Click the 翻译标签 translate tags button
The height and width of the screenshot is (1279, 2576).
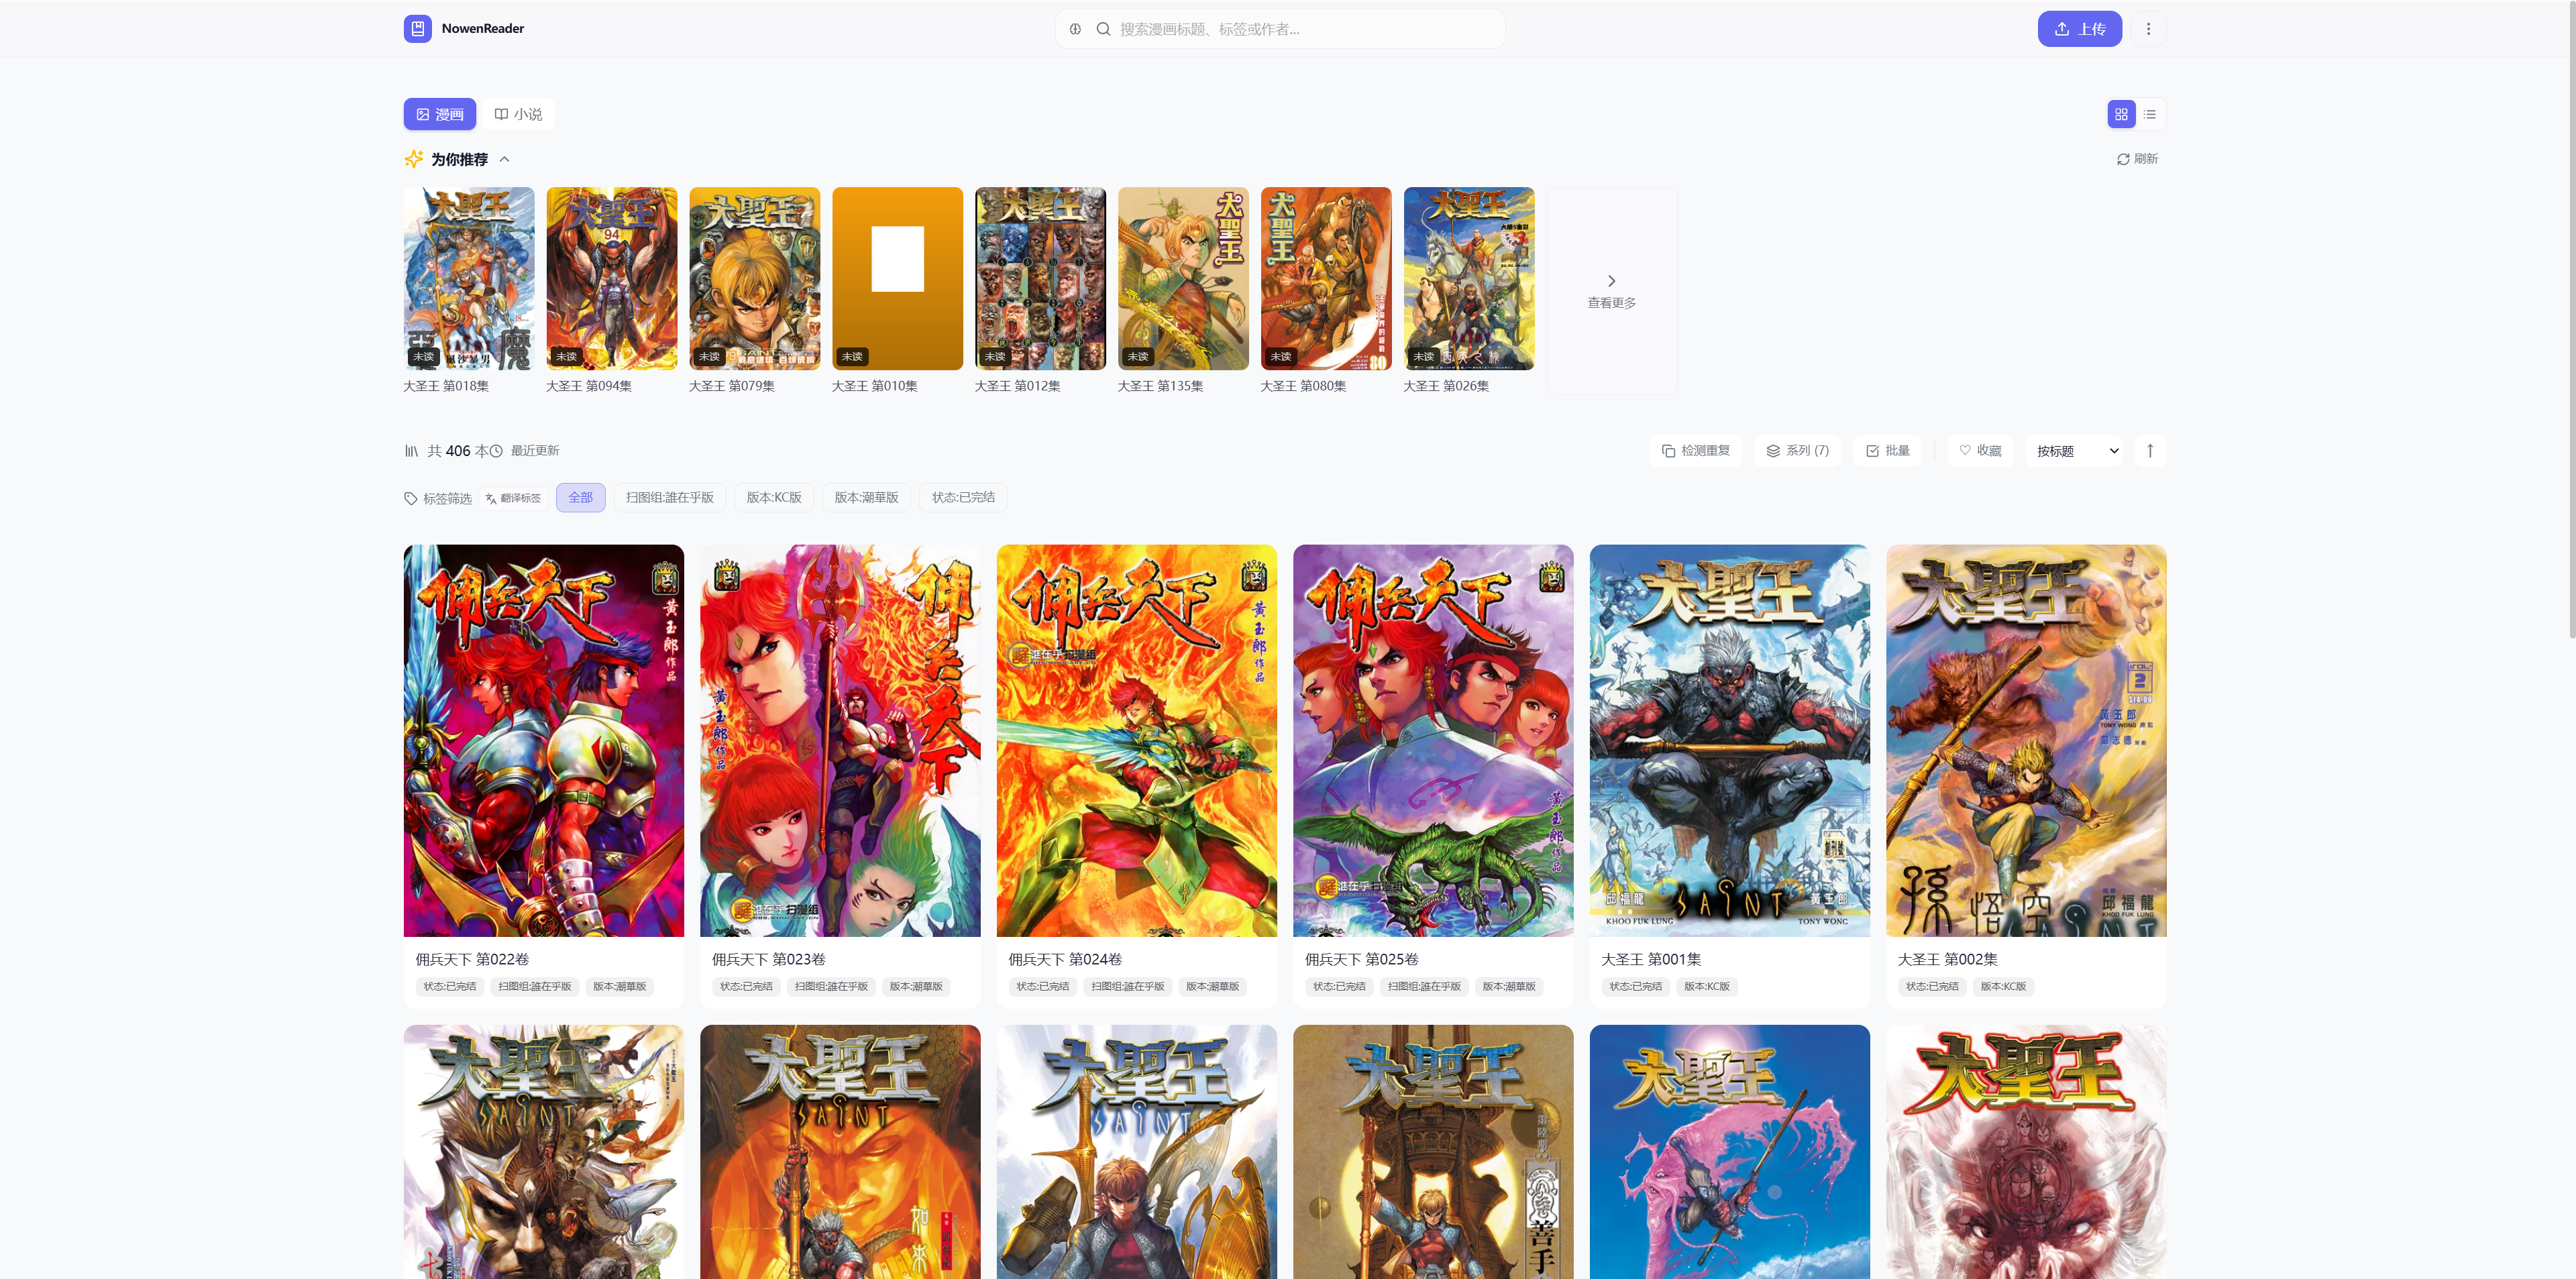[x=513, y=498]
